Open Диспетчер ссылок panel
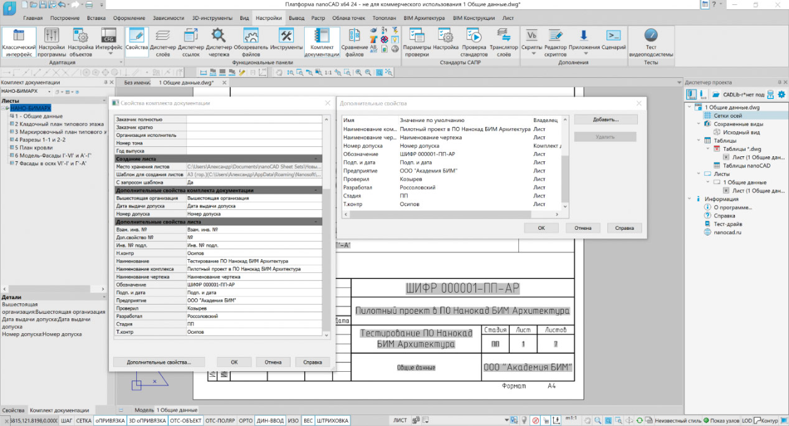The width and height of the screenshot is (789, 426). click(x=191, y=42)
